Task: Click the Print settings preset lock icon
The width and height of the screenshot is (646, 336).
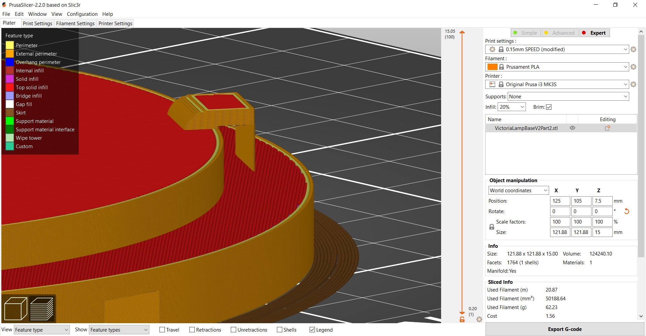Action: (x=501, y=49)
